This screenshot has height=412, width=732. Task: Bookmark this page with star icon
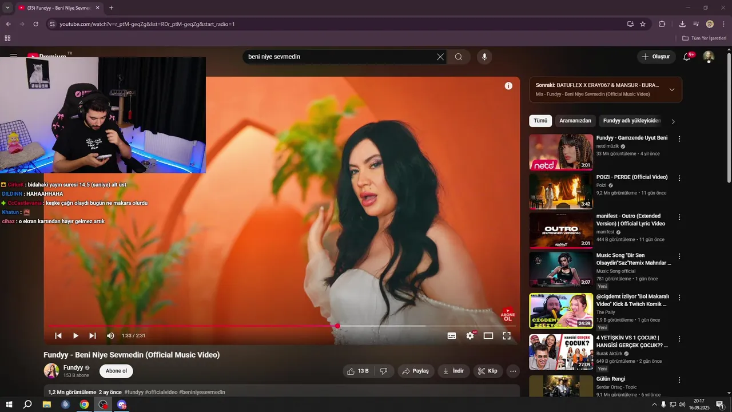tap(643, 24)
